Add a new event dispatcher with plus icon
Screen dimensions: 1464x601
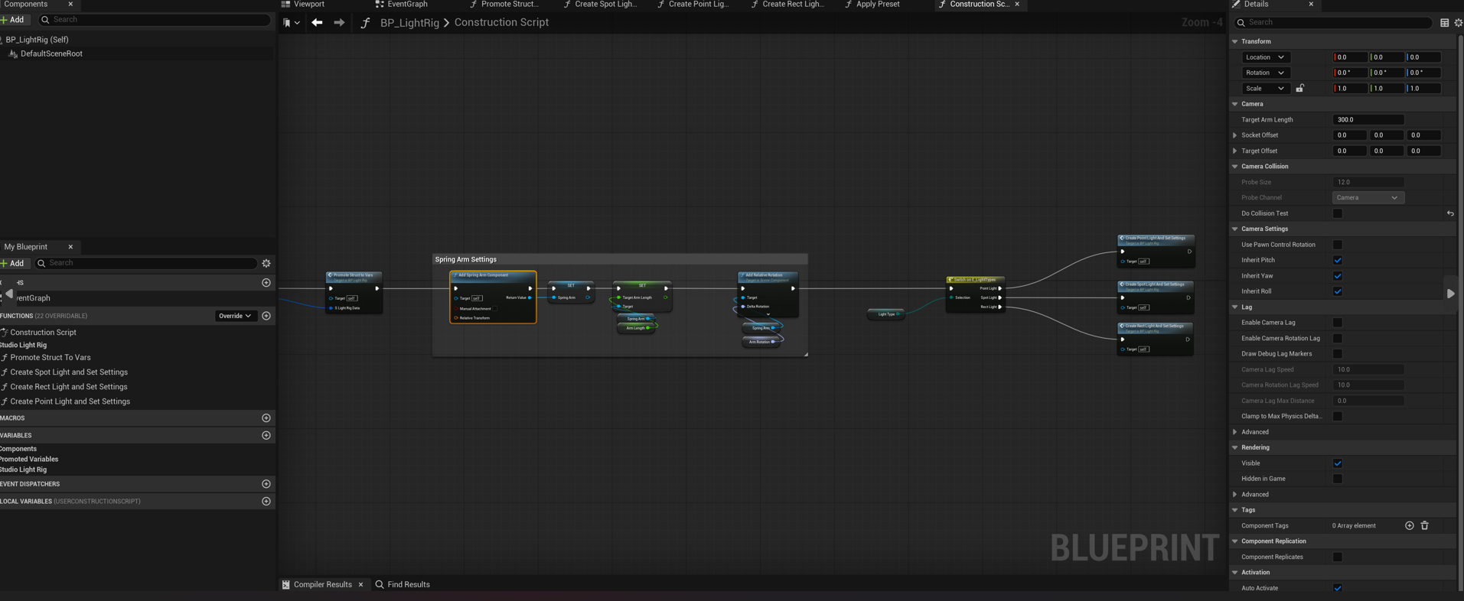pyautogui.click(x=266, y=484)
